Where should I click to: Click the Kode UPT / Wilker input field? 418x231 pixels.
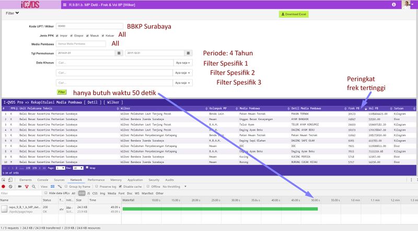pyautogui.click(x=89, y=26)
